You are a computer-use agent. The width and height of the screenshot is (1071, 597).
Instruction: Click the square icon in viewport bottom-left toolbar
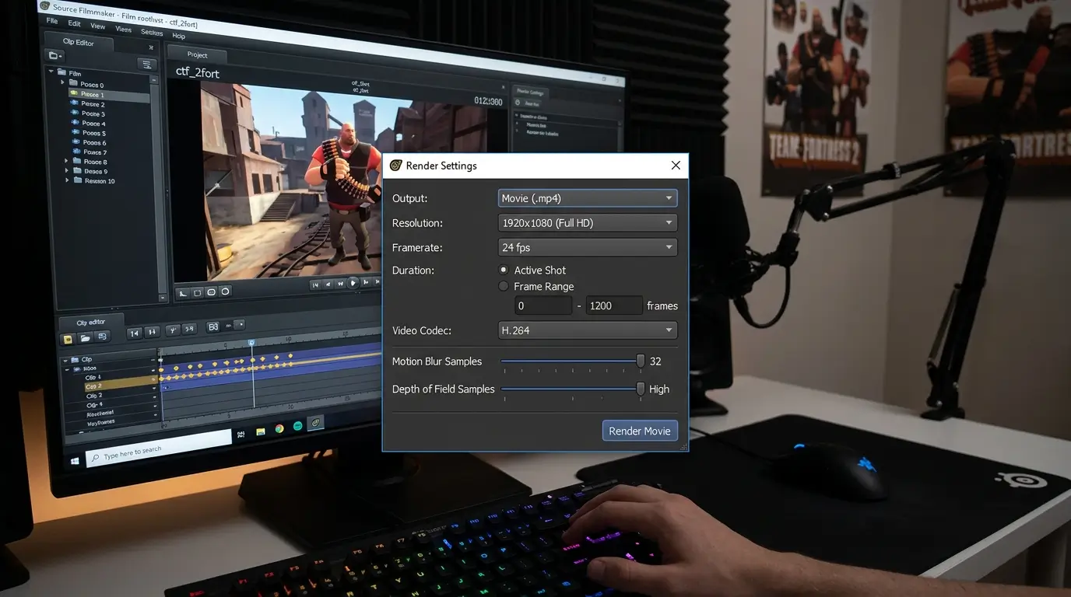[197, 292]
